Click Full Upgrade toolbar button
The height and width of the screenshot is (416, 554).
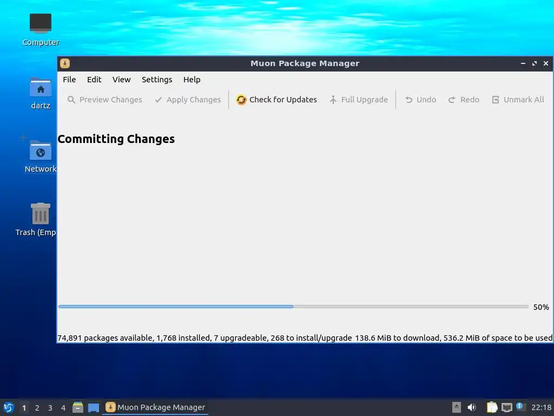tap(358, 100)
